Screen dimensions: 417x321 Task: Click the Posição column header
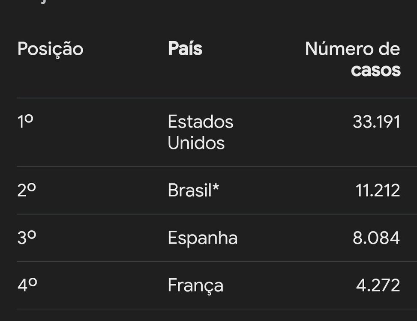50,50
